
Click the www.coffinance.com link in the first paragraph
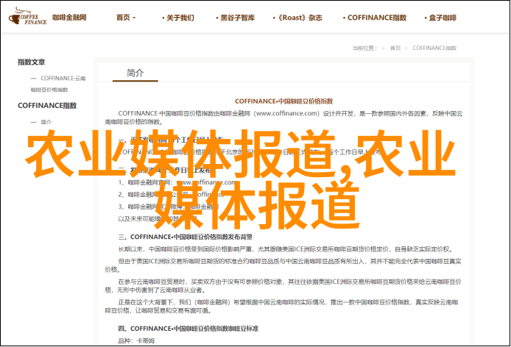[x=286, y=113]
